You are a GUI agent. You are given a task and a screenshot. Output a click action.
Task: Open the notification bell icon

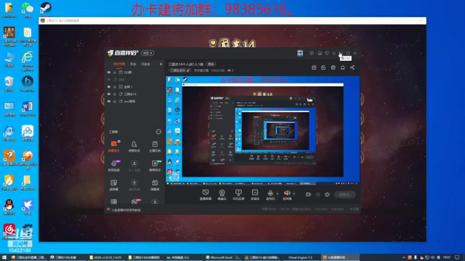342,67
